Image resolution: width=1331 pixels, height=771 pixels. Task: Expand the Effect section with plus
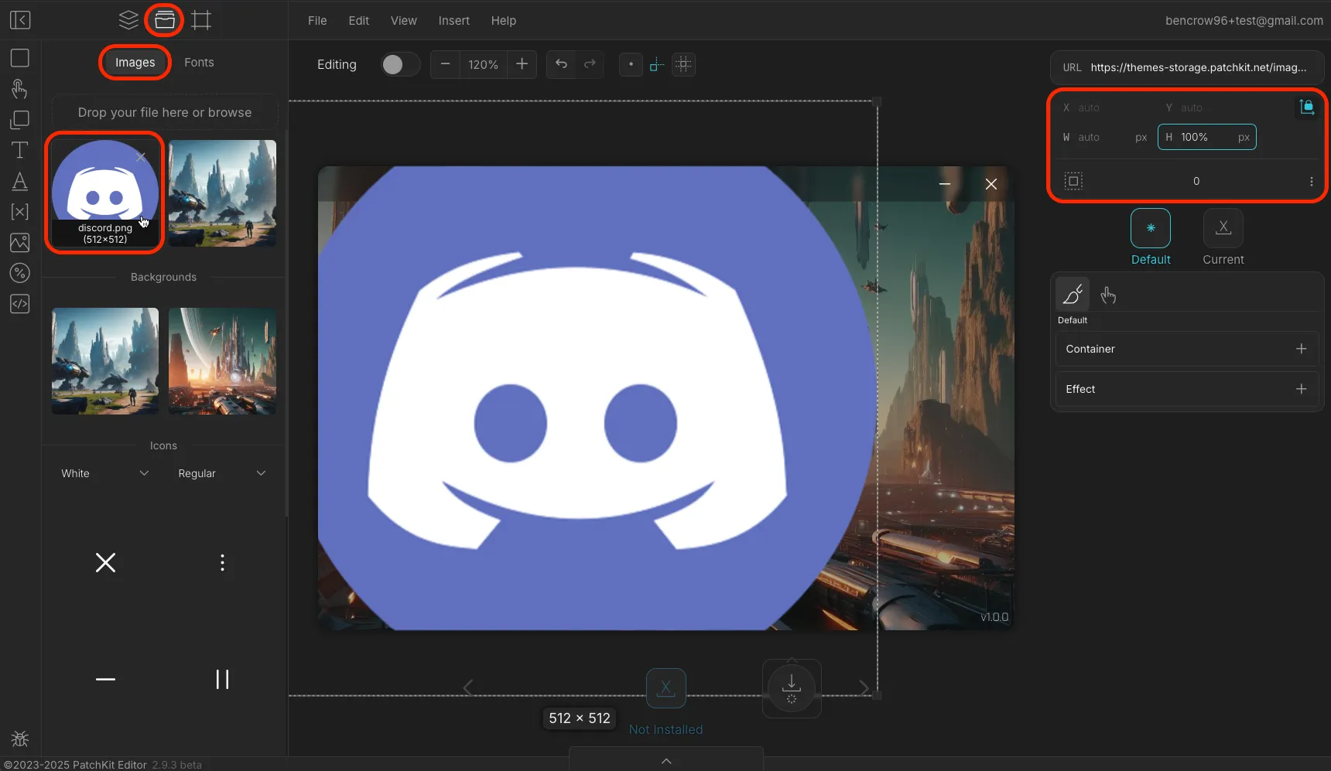coord(1302,389)
